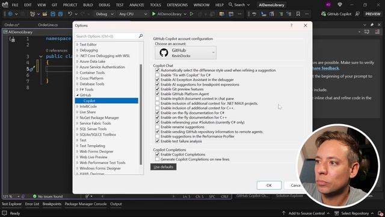
Task: Toggle Enable AI Exception Assistant in debugger
Action: point(158,80)
